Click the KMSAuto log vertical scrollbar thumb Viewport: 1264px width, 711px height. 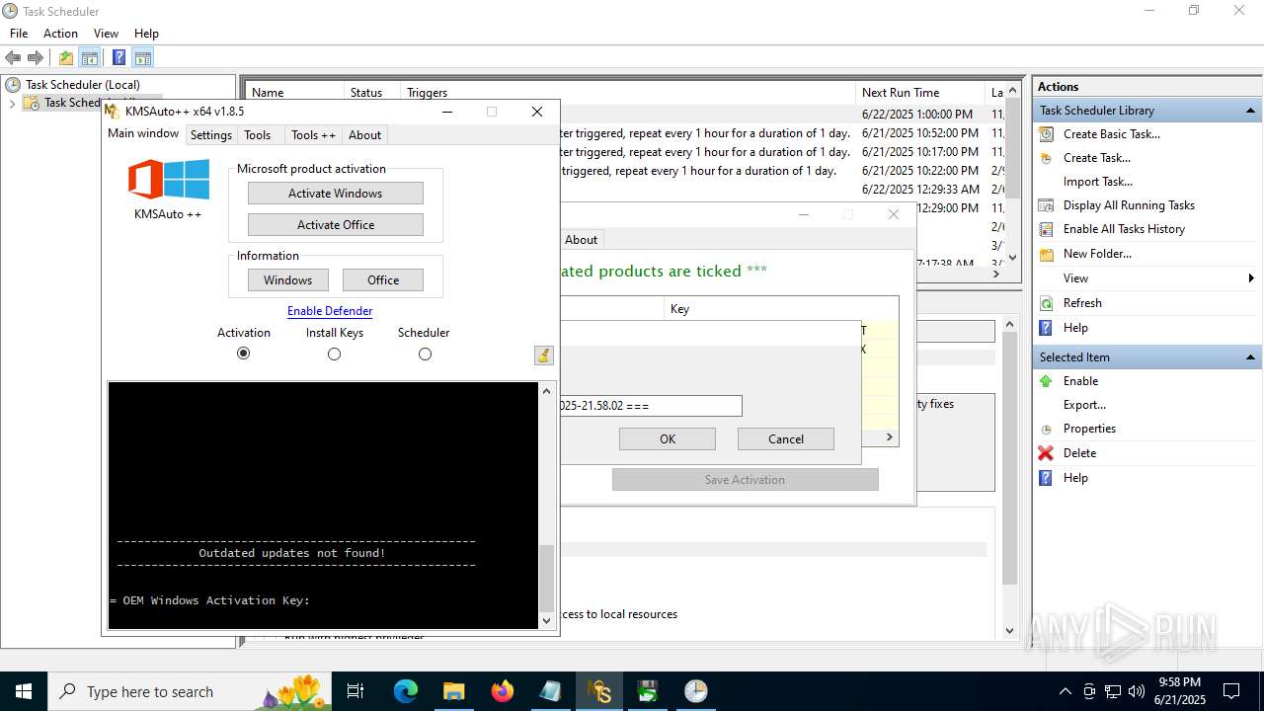(547, 578)
